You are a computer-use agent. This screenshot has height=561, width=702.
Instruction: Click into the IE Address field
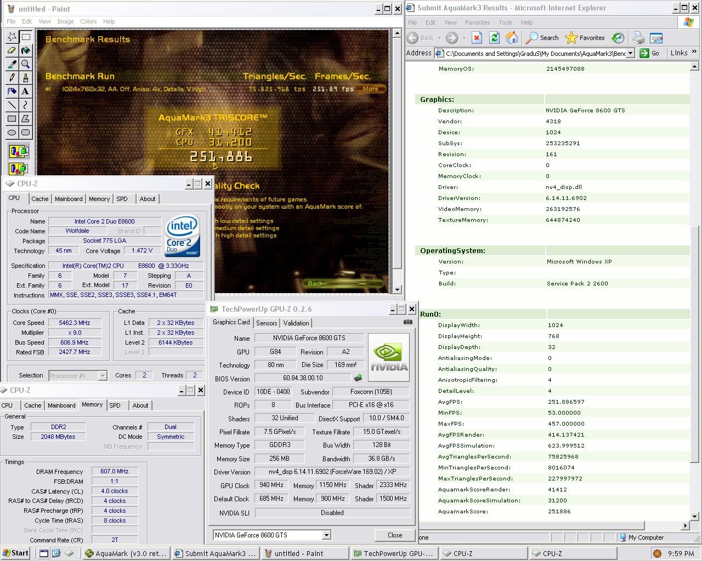pos(535,53)
